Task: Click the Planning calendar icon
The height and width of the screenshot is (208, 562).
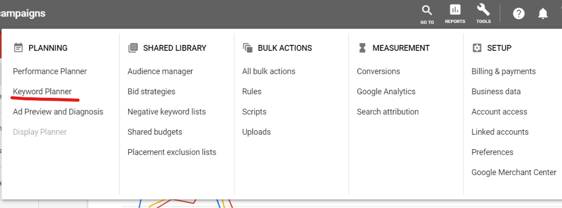Action: click(18, 48)
